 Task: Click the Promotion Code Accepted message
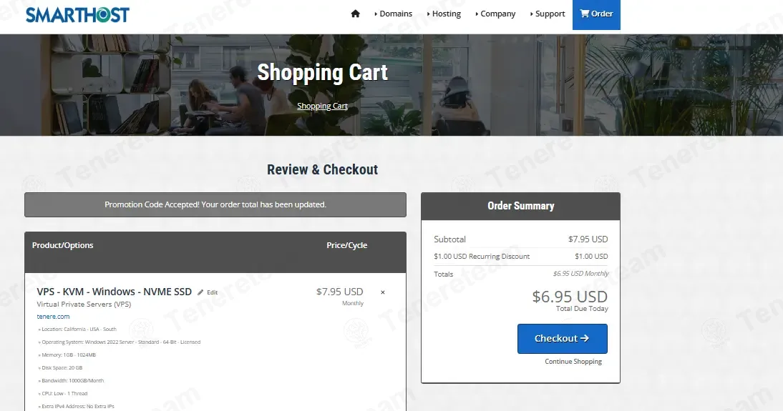pos(215,204)
